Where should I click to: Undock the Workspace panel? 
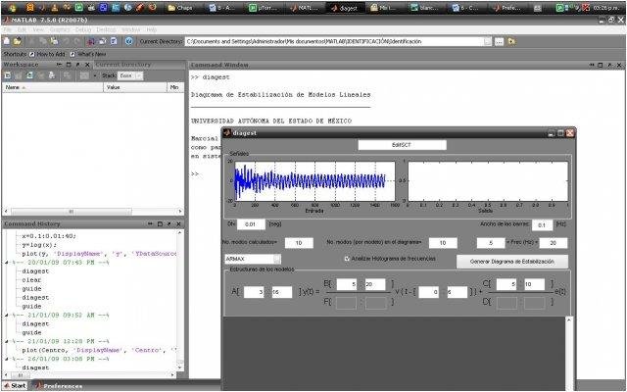[76, 64]
